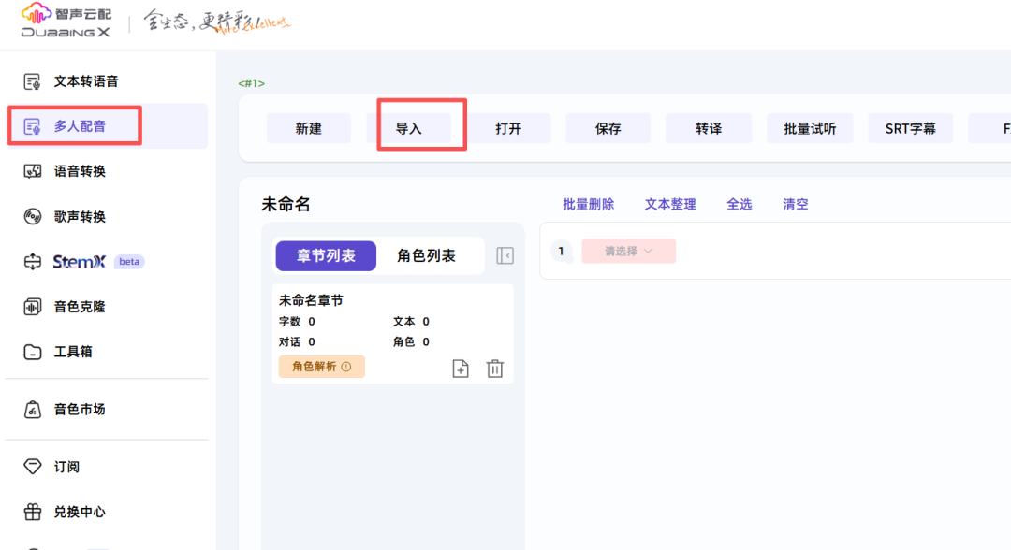Open the 音色克隆 voice cloning feature
Image resolution: width=1011 pixels, height=550 pixels.
pyautogui.click(x=81, y=306)
